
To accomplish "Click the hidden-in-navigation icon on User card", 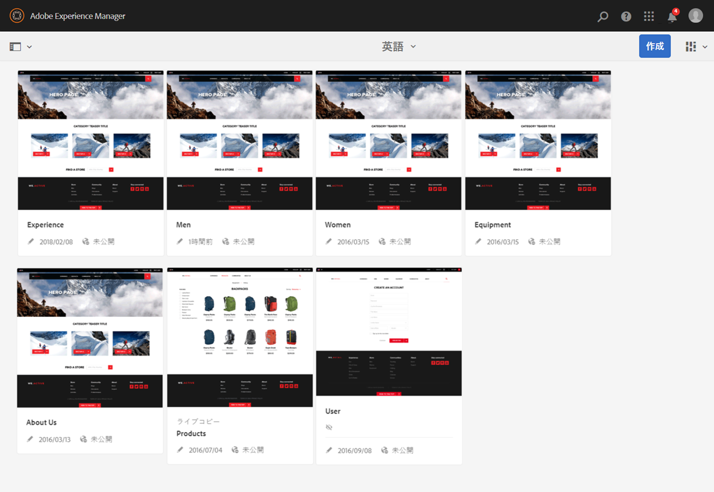I will 329,427.
